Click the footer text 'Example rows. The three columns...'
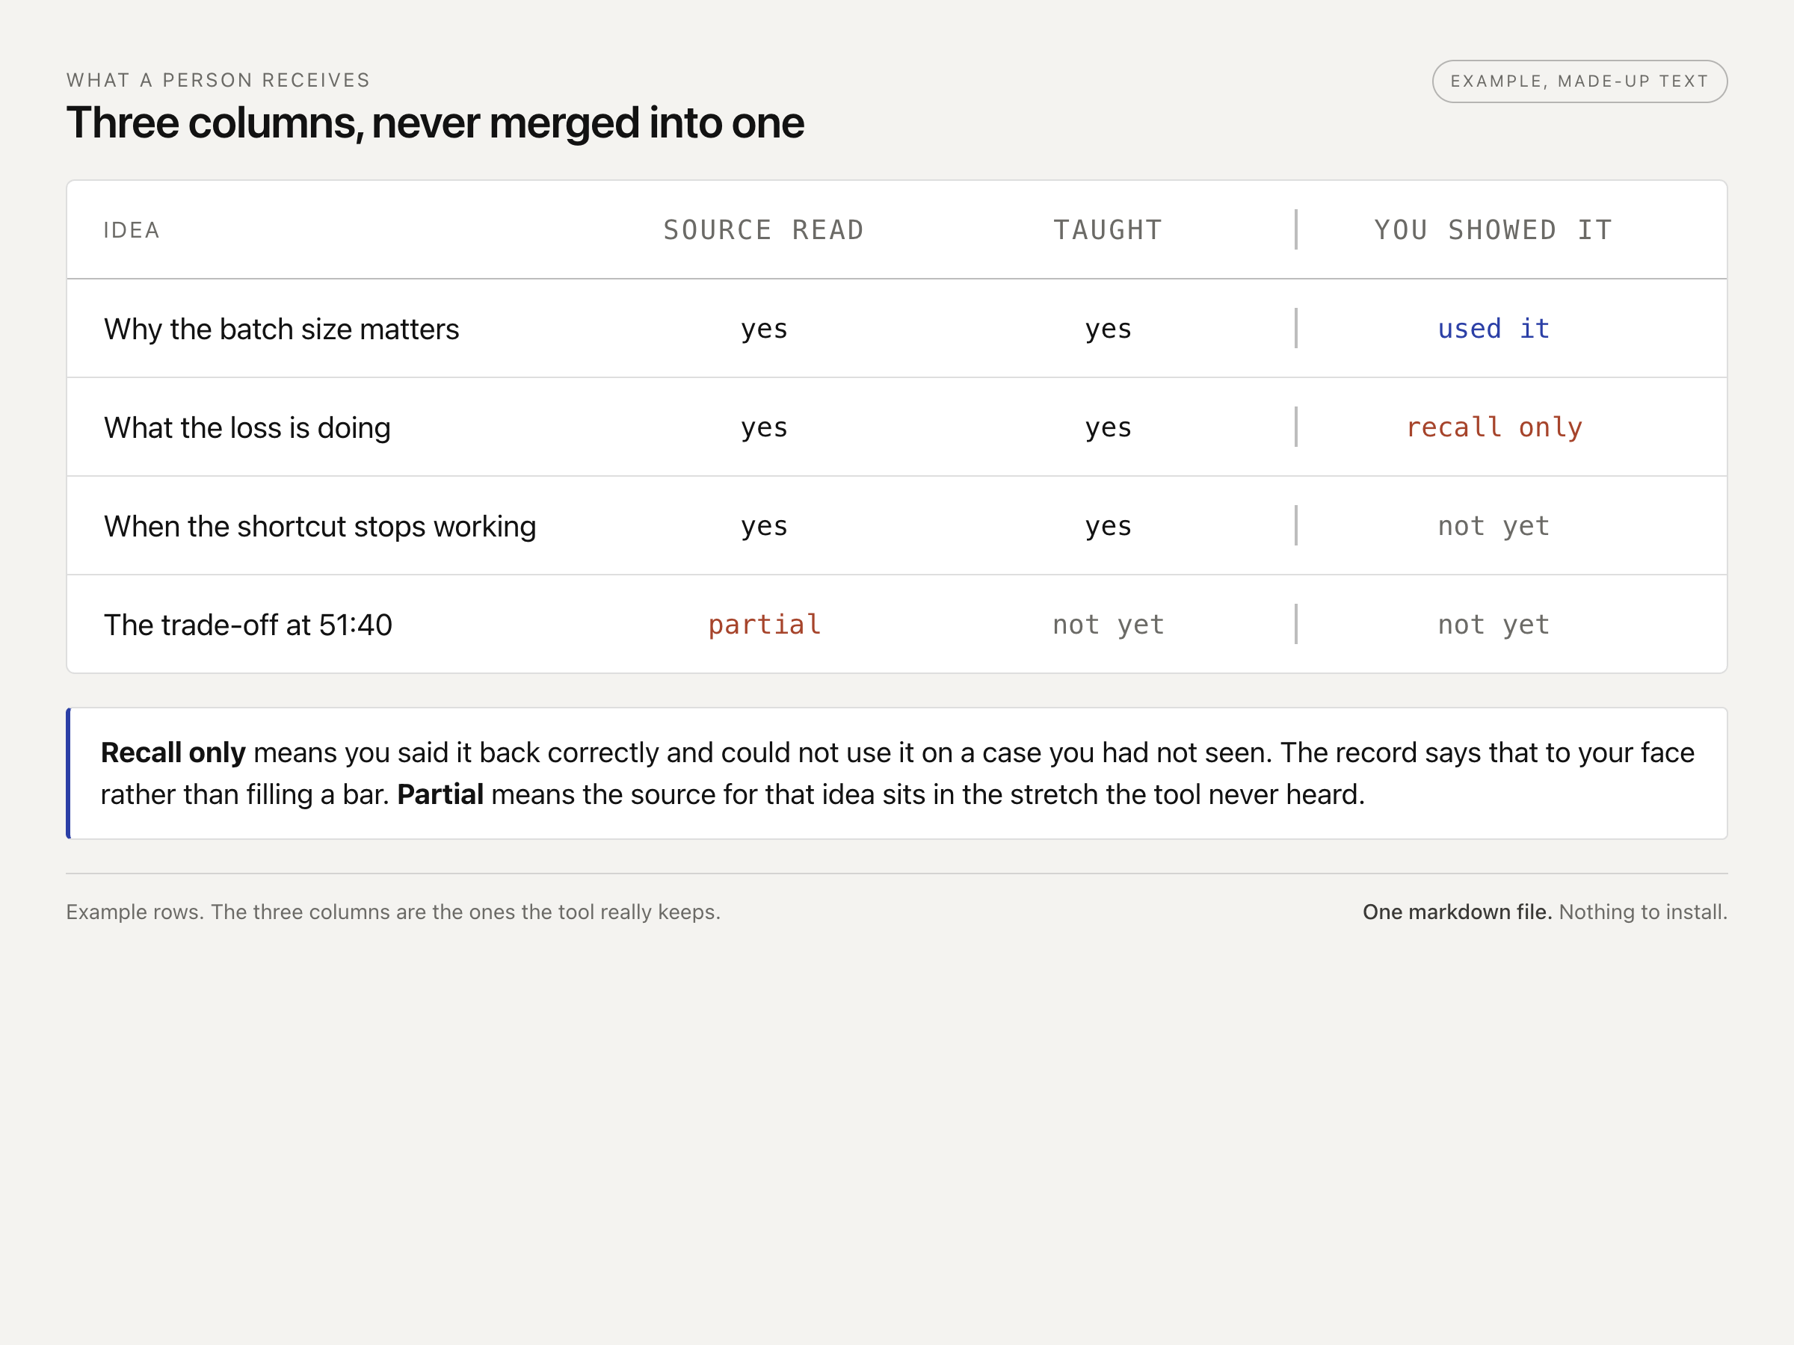 point(393,912)
